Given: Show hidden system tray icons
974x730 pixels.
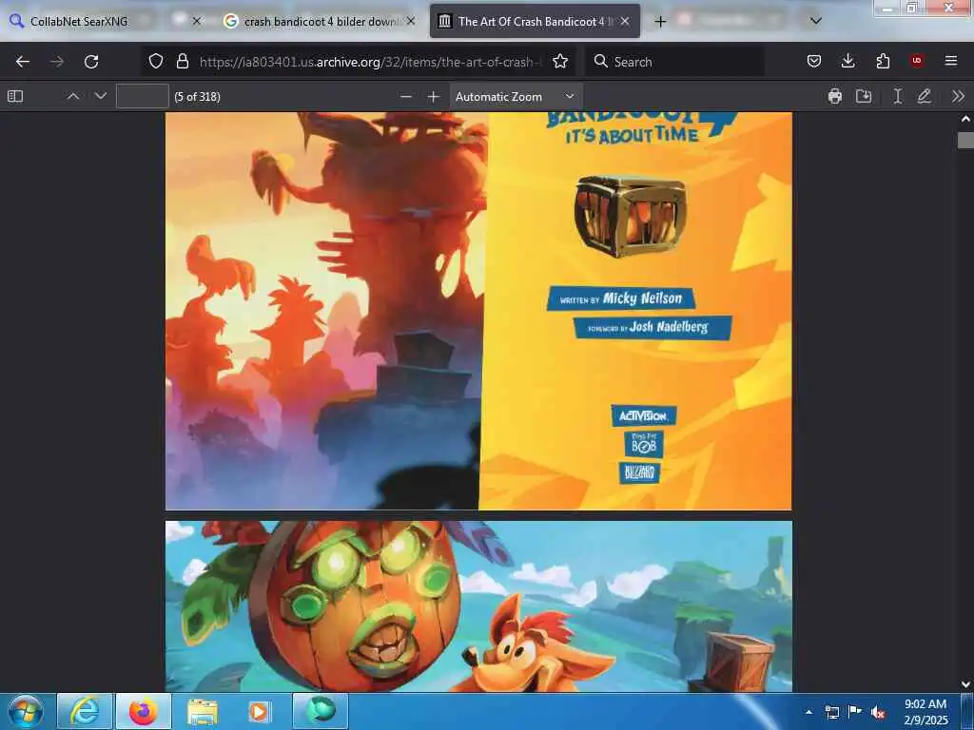Looking at the screenshot, I should [x=808, y=712].
